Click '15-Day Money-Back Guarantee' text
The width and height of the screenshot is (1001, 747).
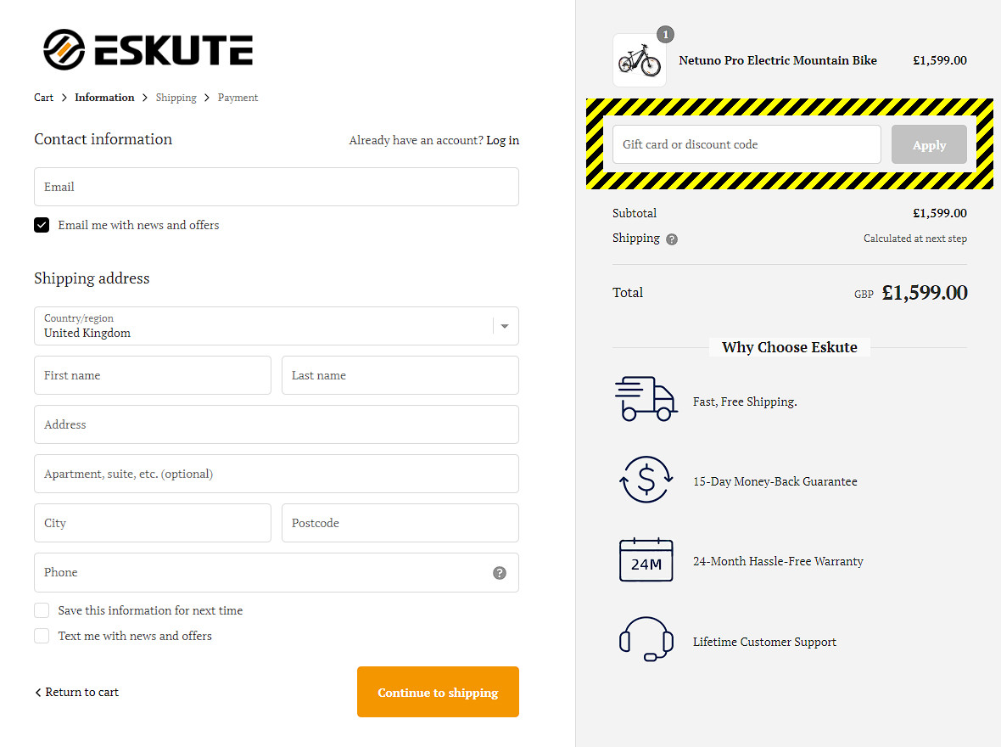click(775, 481)
